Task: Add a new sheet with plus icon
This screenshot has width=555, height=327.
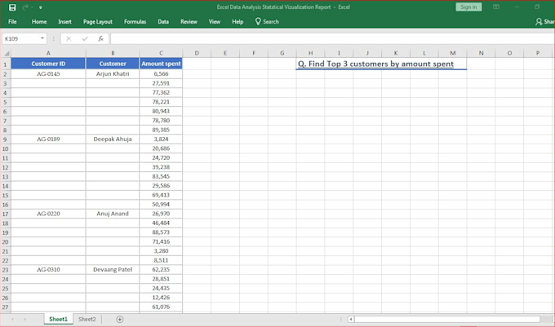Action: click(x=120, y=319)
